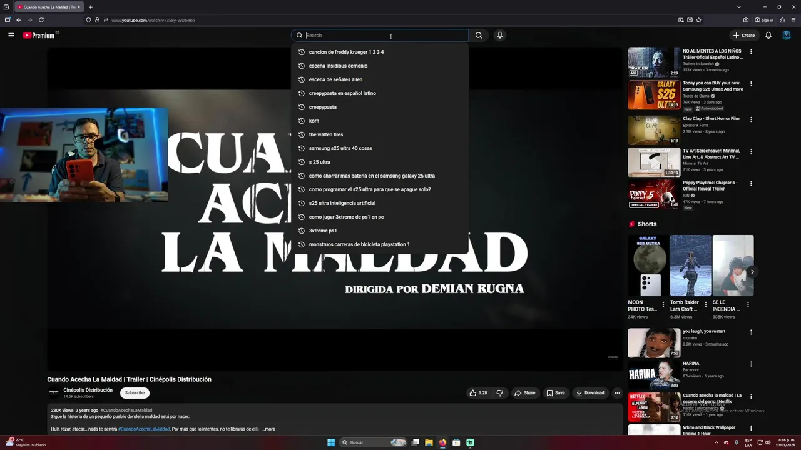Select suggestion 'escena insidious demonio'
The image size is (801, 450).
(x=380, y=66)
